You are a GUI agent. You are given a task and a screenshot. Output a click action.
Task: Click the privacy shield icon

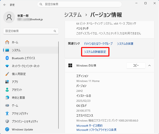(x=7, y=121)
